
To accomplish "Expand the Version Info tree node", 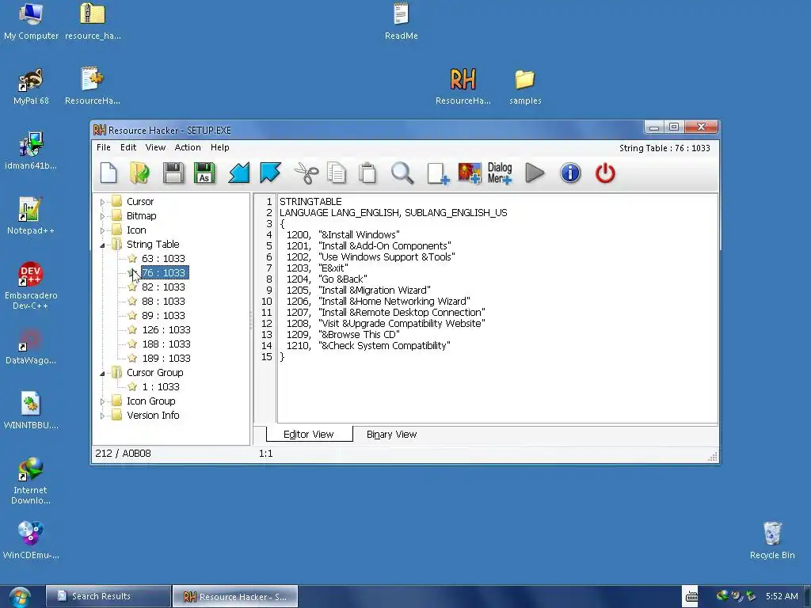I will [102, 416].
